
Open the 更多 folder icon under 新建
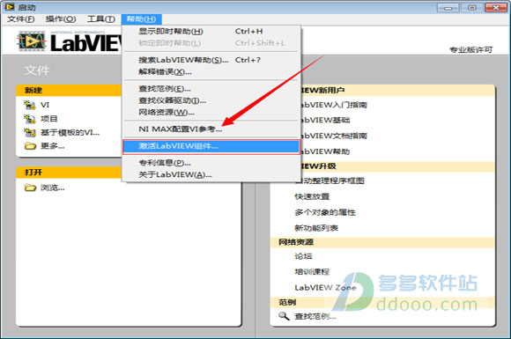click(30, 146)
